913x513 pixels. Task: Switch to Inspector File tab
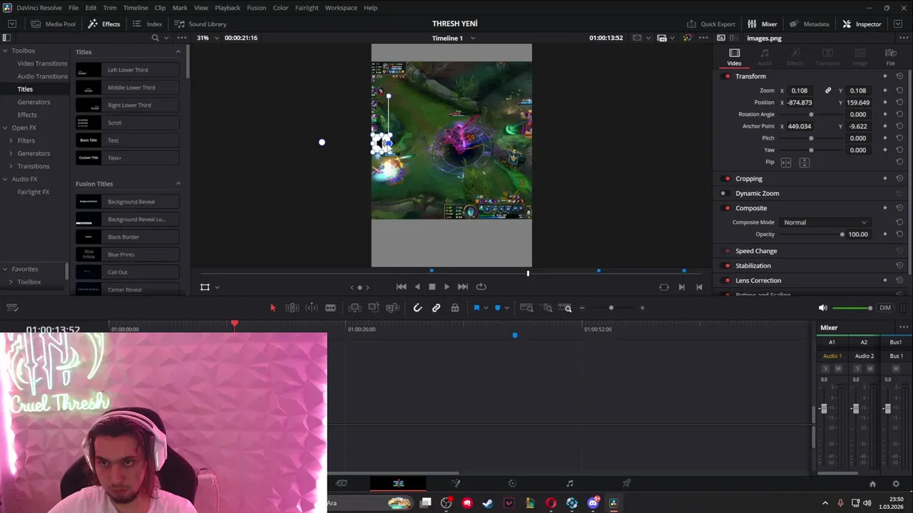pyautogui.click(x=890, y=57)
